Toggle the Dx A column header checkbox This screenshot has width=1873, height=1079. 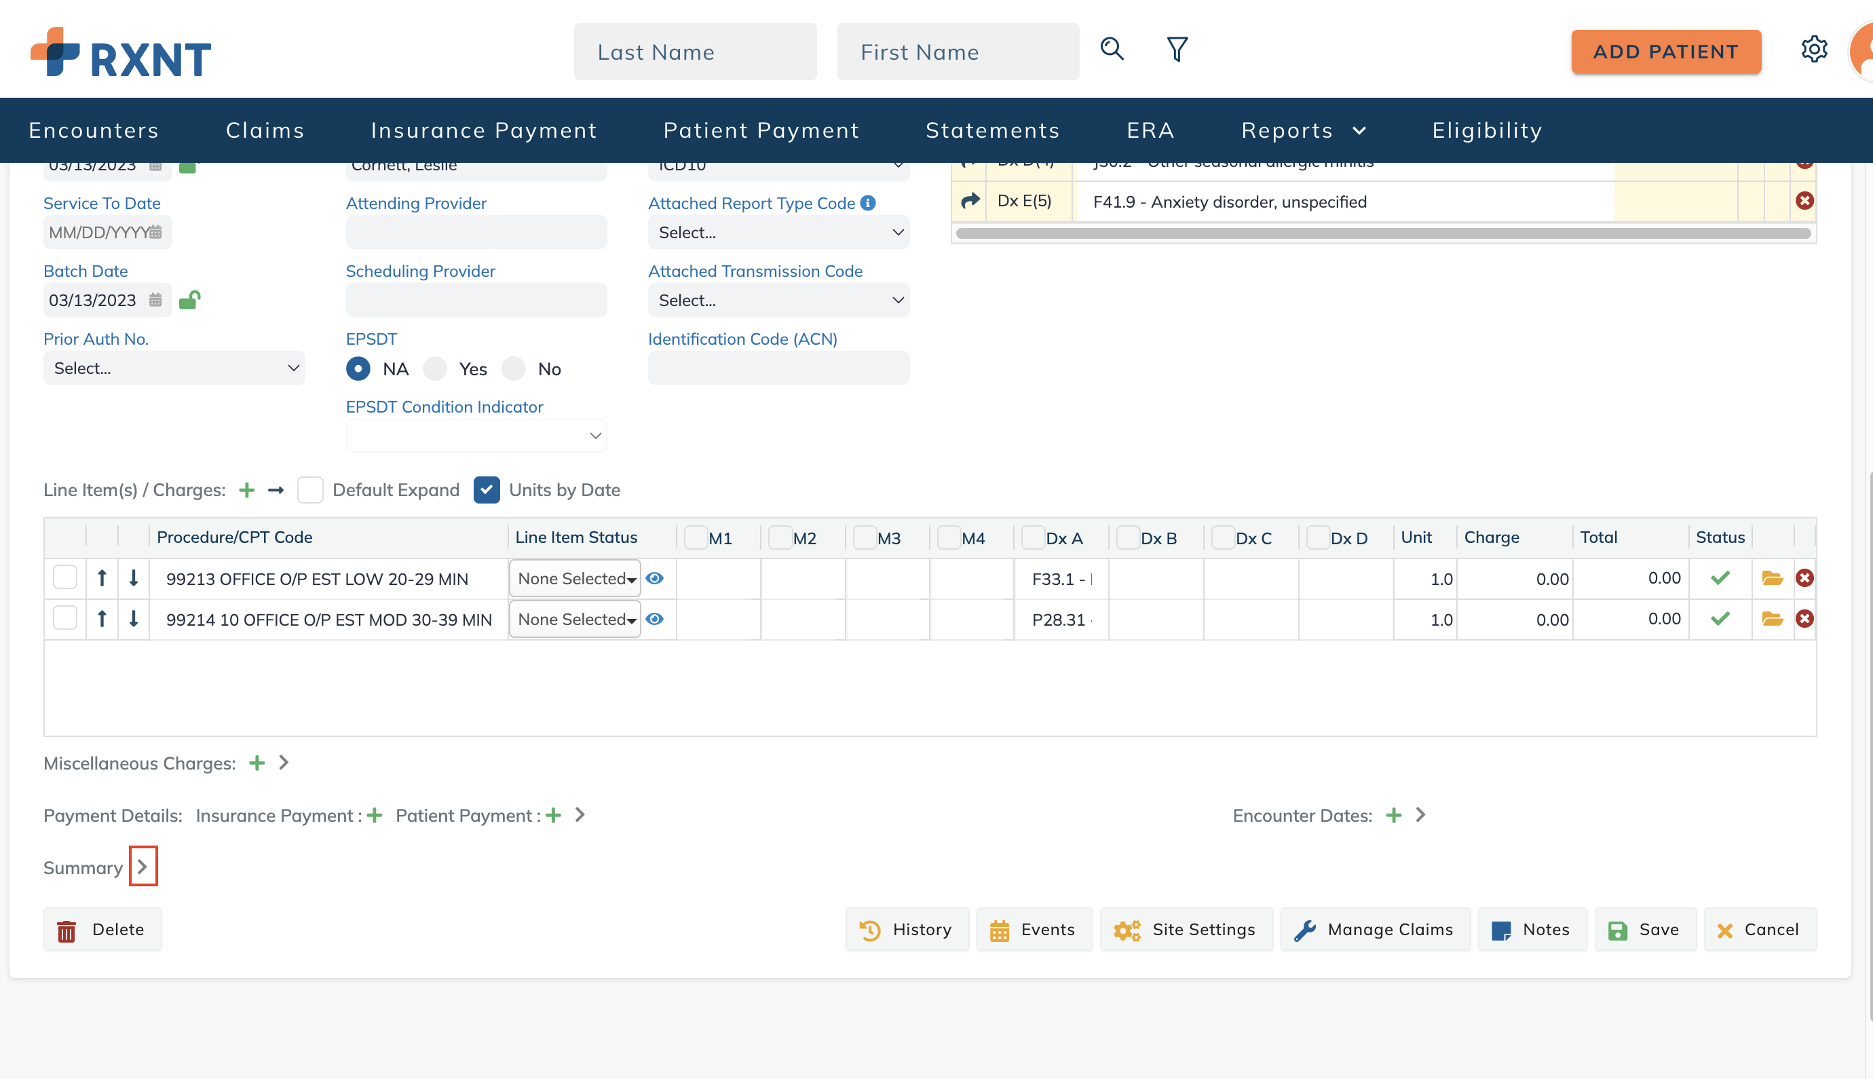tap(1032, 538)
